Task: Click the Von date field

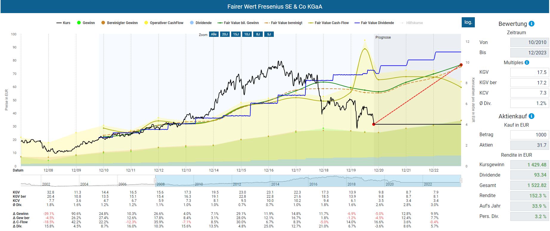Action: (529, 42)
